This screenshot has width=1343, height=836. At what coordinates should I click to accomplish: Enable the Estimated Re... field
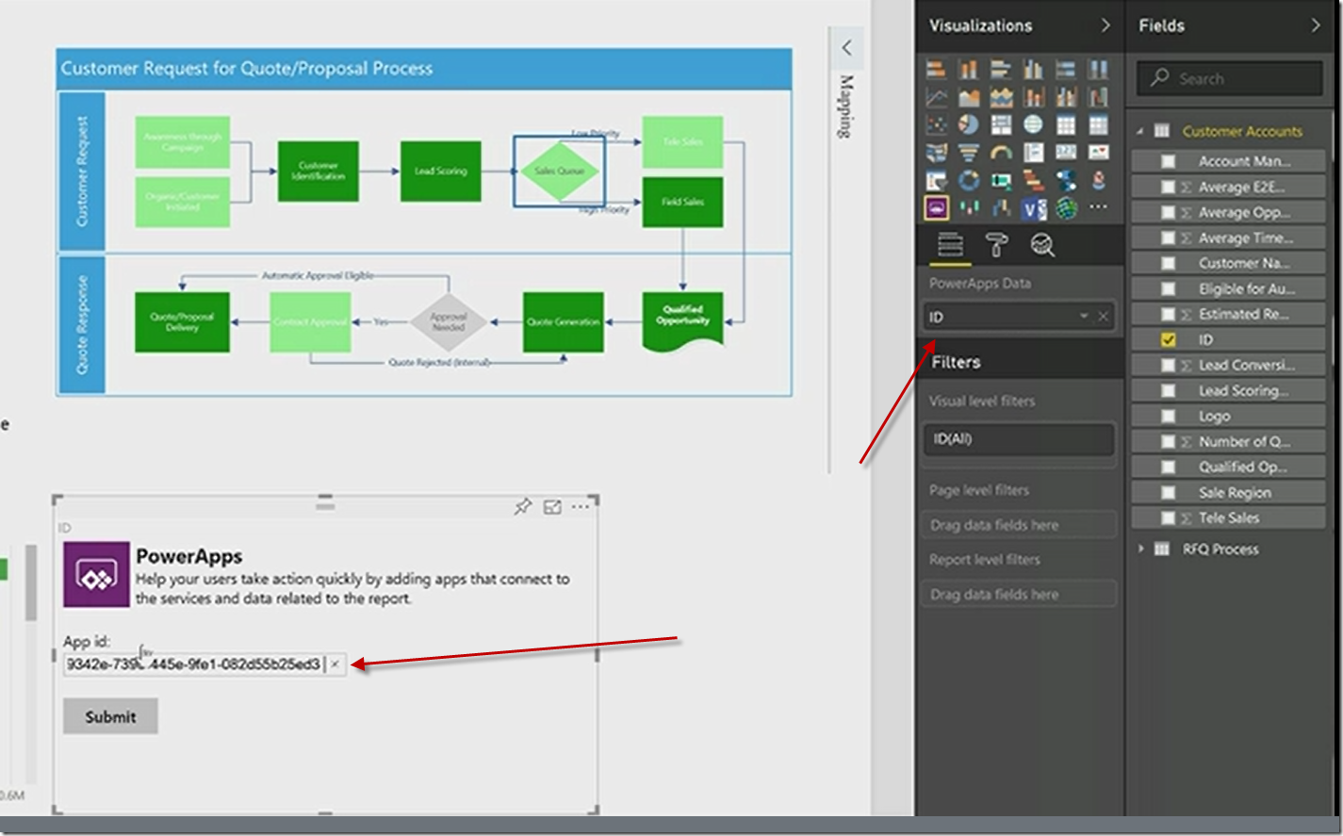click(x=1168, y=314)
